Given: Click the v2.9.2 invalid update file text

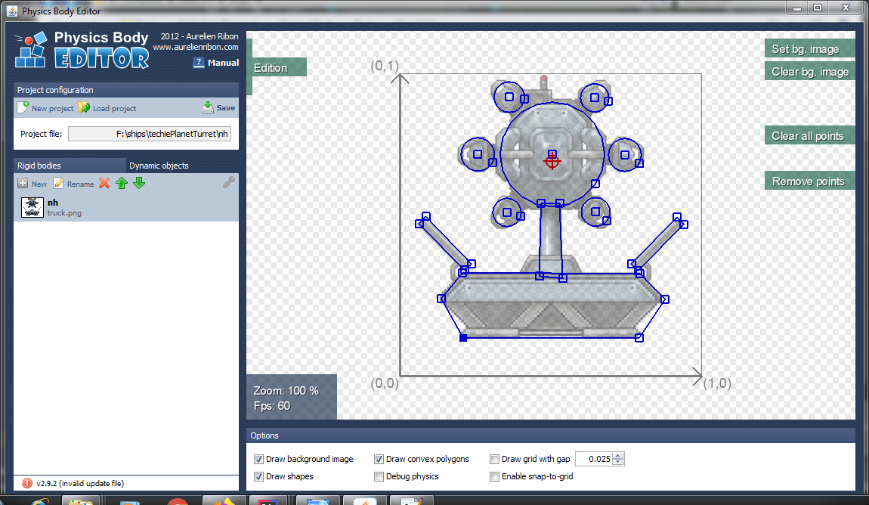Looking at the screenshot, I should 80,483.
